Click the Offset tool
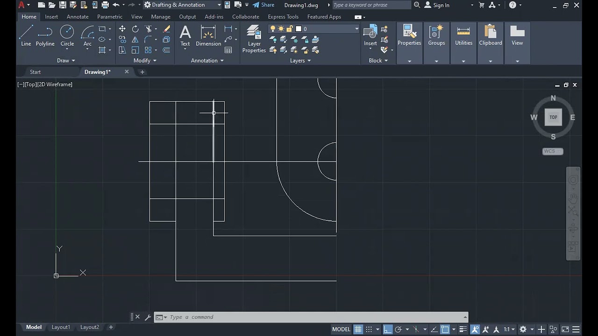The image size is (598, 336). tap(166, 50)
